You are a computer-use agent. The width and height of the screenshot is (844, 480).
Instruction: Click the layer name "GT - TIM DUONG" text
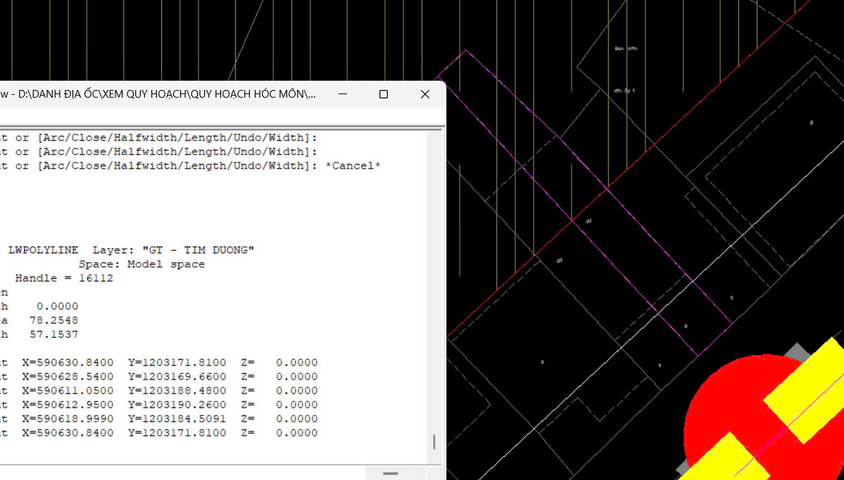pos(198,250)
